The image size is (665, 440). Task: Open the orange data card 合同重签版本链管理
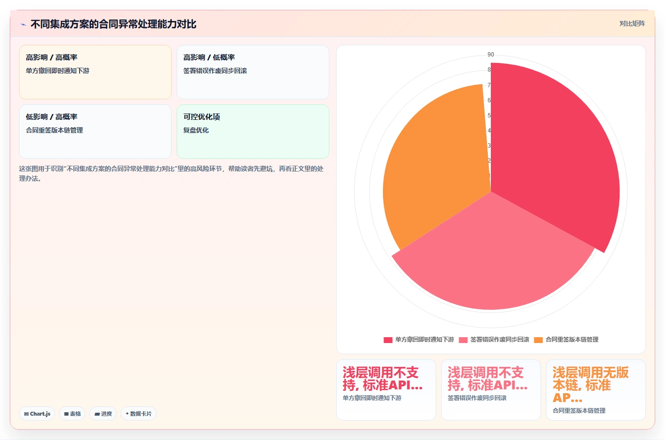(x=596, y=390)
